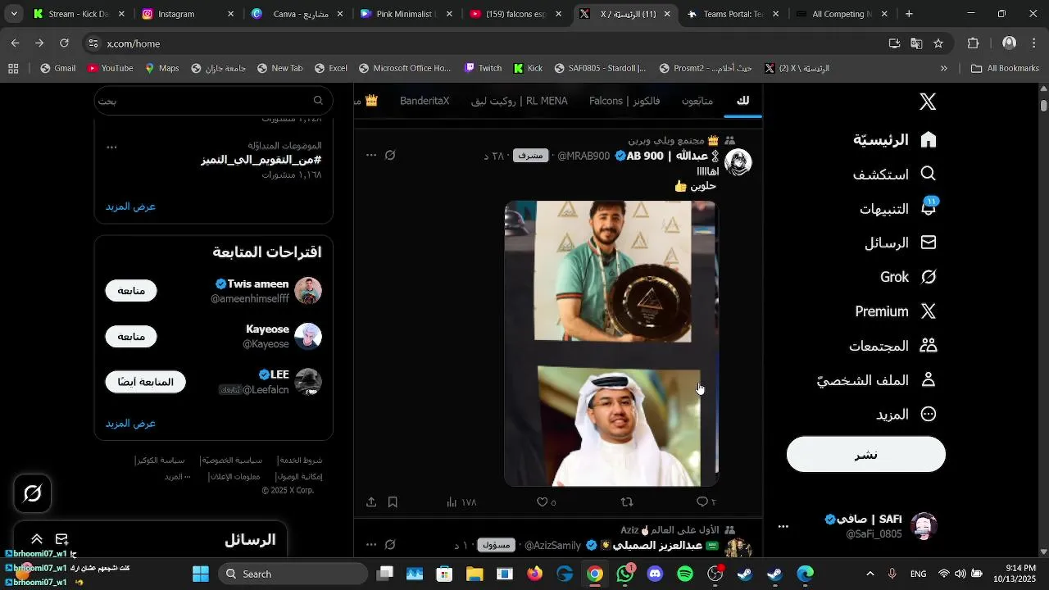Click Translate page icon in address bar
The height and width of the screenshot is (590, 1049).
(x=916, y=43)
